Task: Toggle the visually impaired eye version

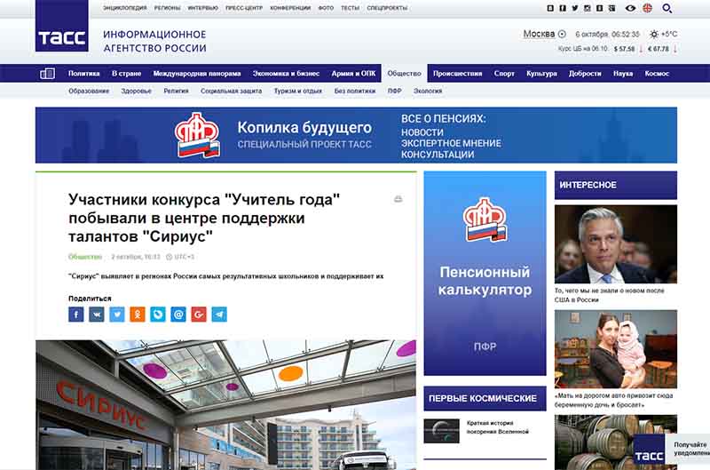Action: point(630,8)
